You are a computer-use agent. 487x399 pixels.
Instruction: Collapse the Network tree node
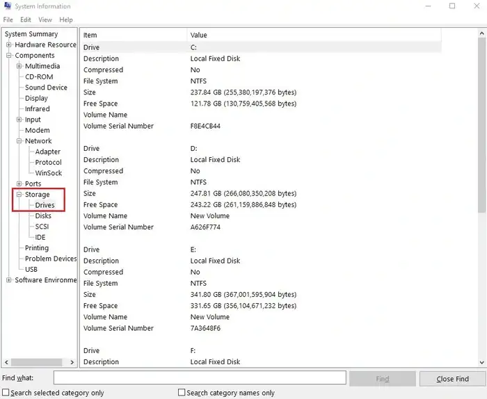click(19, 141)
